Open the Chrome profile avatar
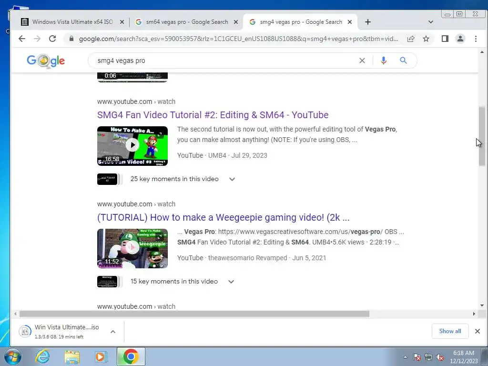 [460, 39]
